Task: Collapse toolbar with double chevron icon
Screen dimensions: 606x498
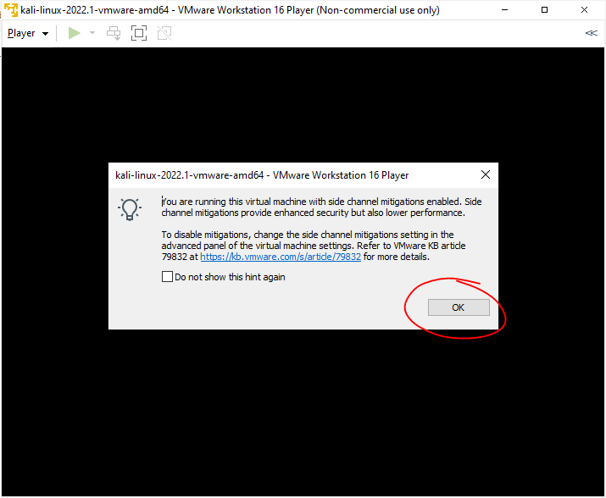Action: 591,33
